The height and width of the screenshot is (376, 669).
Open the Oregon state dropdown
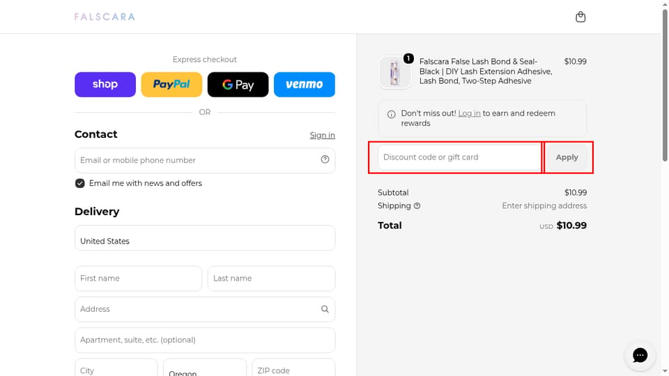pos(205,368)
